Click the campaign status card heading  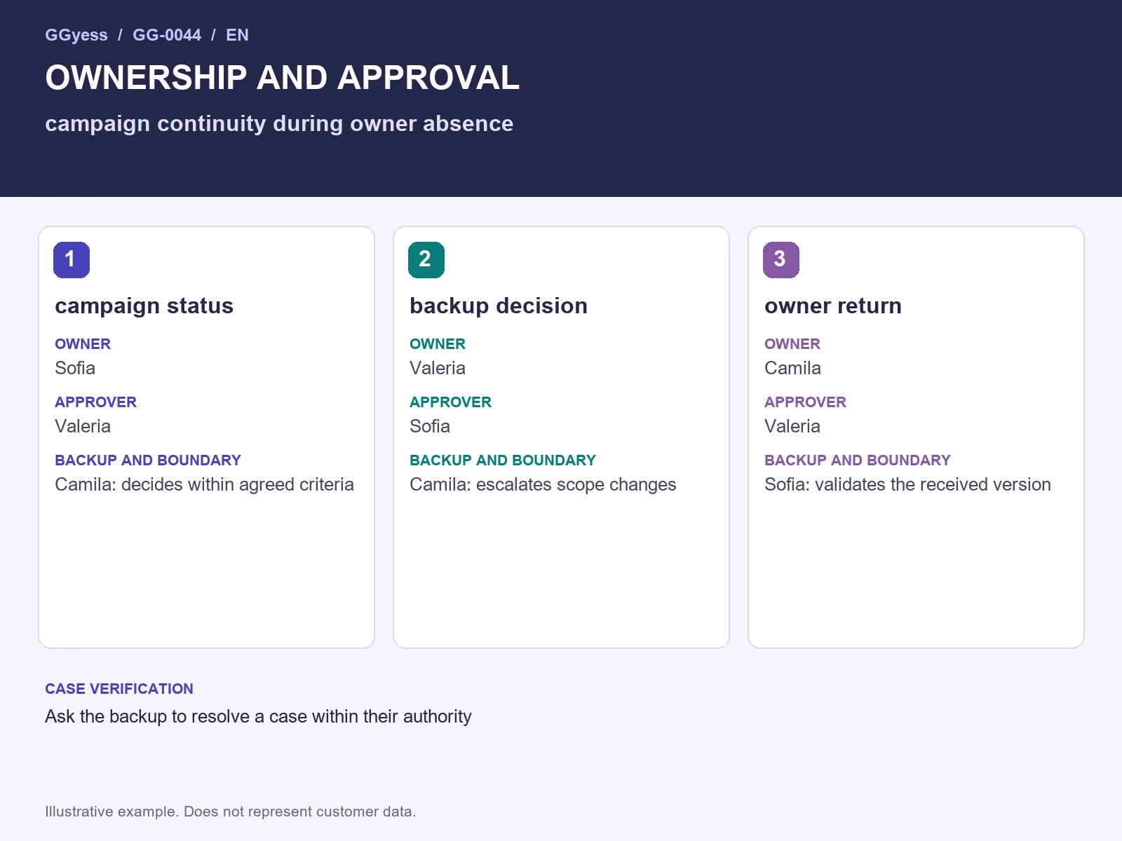click(144, 306)
